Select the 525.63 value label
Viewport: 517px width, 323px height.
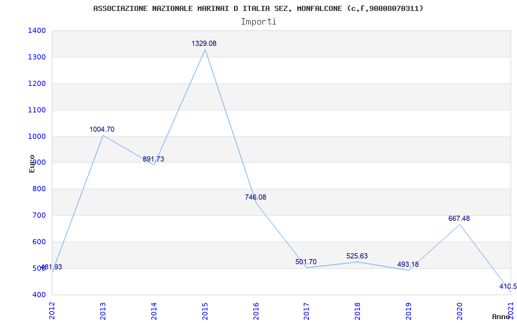point(357,256)
